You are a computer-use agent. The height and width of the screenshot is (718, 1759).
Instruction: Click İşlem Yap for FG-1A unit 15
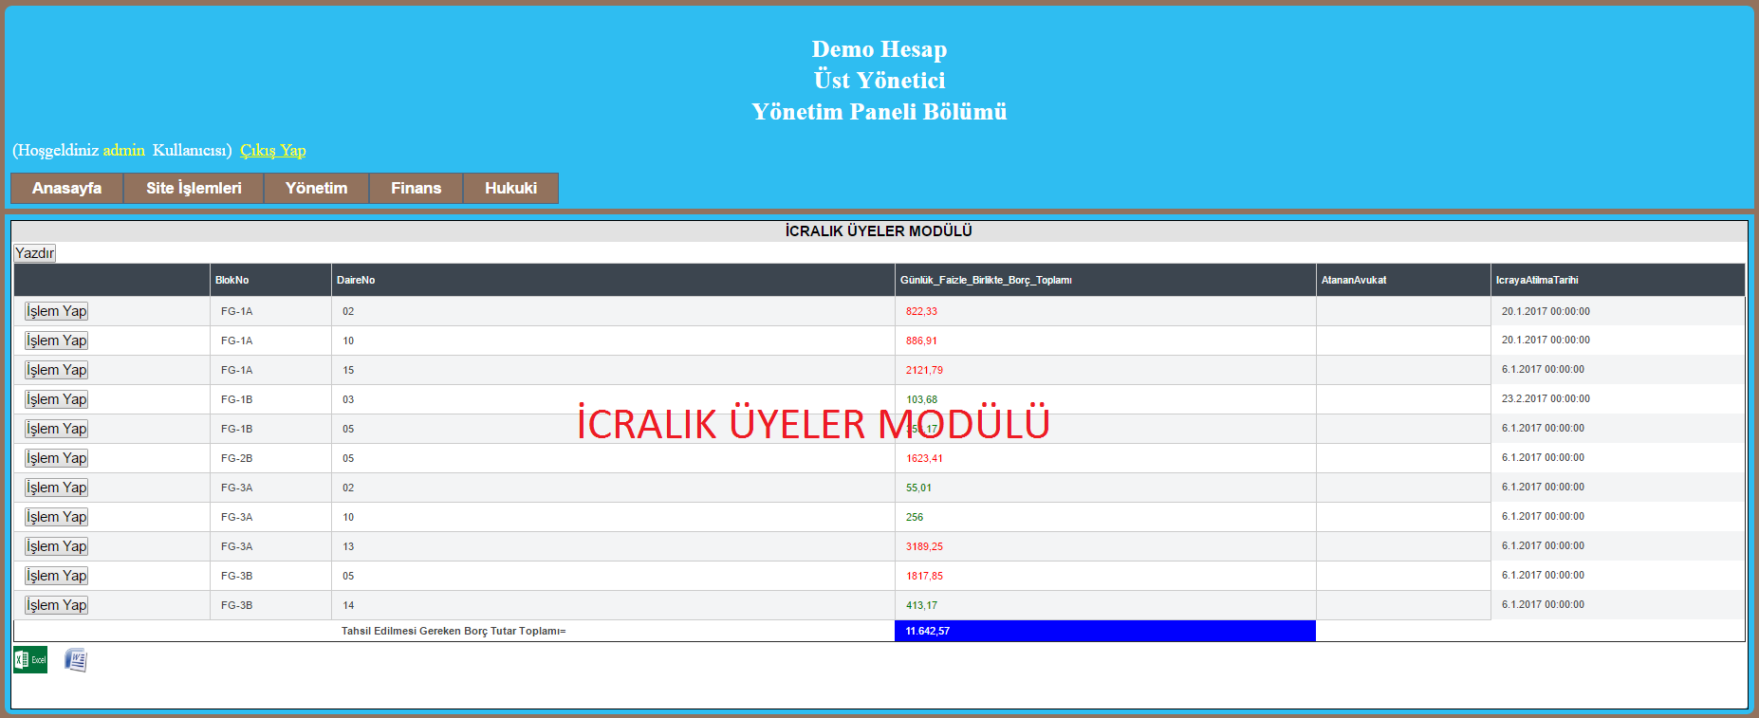(57, 370)
